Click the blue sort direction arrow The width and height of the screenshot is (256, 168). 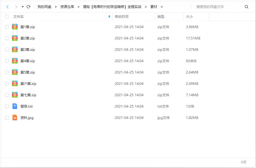pos(109,16)
